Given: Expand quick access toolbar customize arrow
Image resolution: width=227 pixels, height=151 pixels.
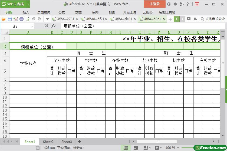Looking at the screenshot, I should click(47, 19).
